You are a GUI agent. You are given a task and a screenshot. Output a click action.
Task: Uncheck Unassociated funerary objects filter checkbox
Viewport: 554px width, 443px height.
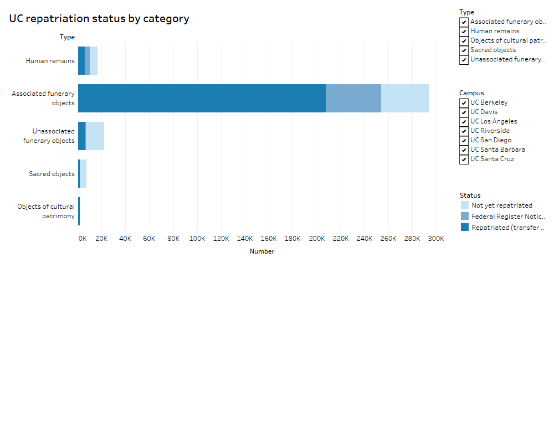point(464,60)
